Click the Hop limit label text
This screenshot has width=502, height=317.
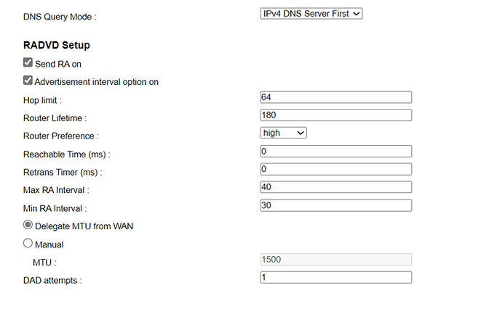(x=42, y=100)
